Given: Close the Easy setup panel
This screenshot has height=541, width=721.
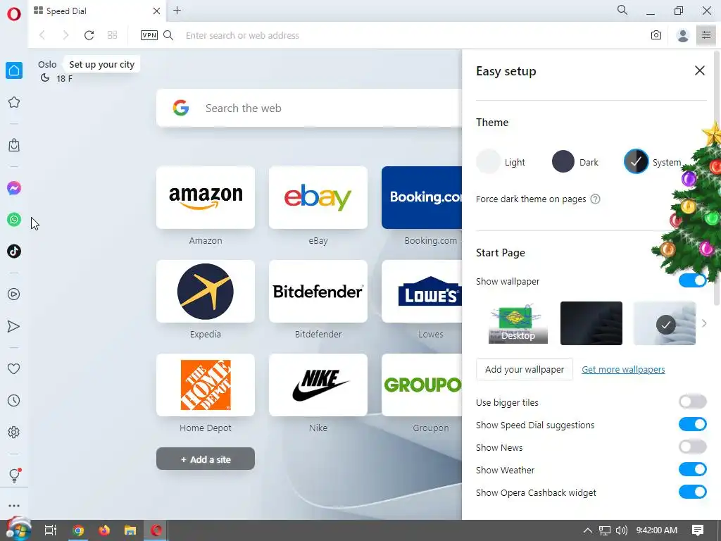Looking at the screenshot, I should pos(699,70).
